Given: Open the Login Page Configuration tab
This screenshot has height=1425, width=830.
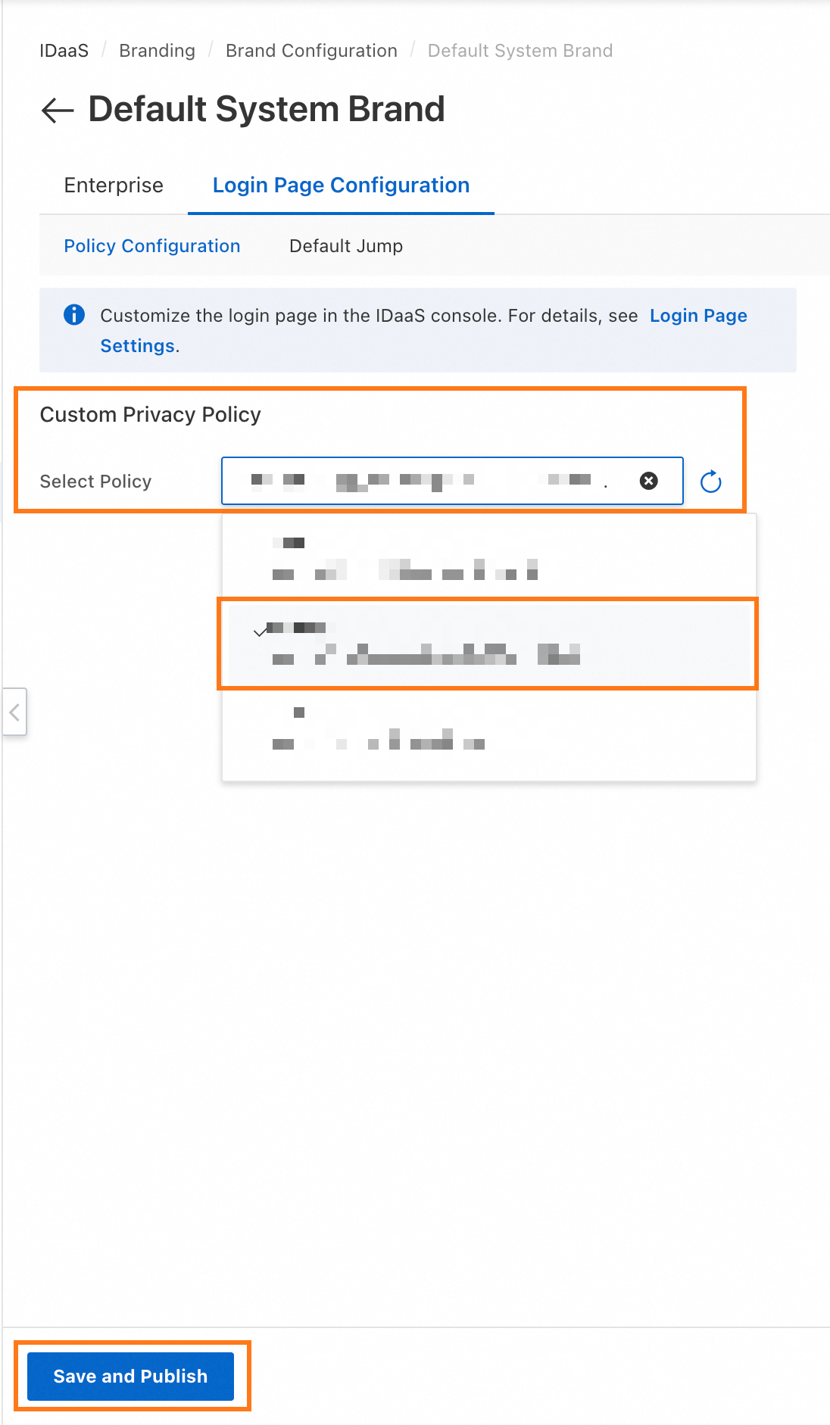Looking at the screenshot, I should 341,186.
